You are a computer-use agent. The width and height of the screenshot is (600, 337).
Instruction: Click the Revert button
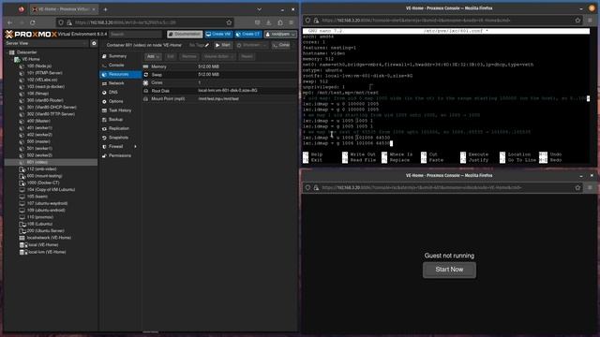coord(247,56)
